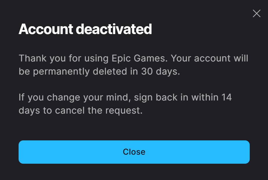This screenshot has width=268, height=180.
Task: Click the "be permanently deleted in 30 days" line
Action: [99, 72]
